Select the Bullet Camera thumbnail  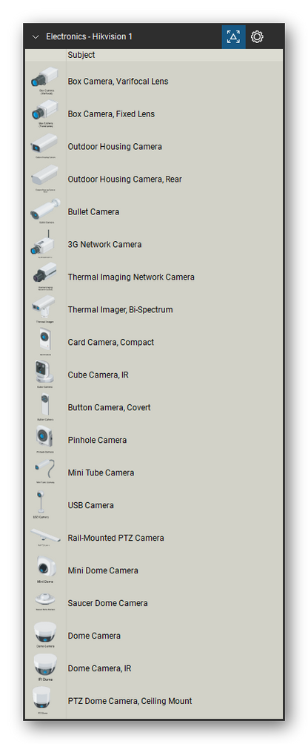(x=45, y=211)
